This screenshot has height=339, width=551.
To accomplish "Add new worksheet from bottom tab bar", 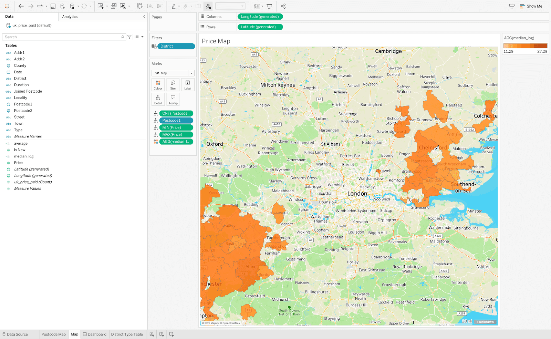I will click(x=152, y=334).
